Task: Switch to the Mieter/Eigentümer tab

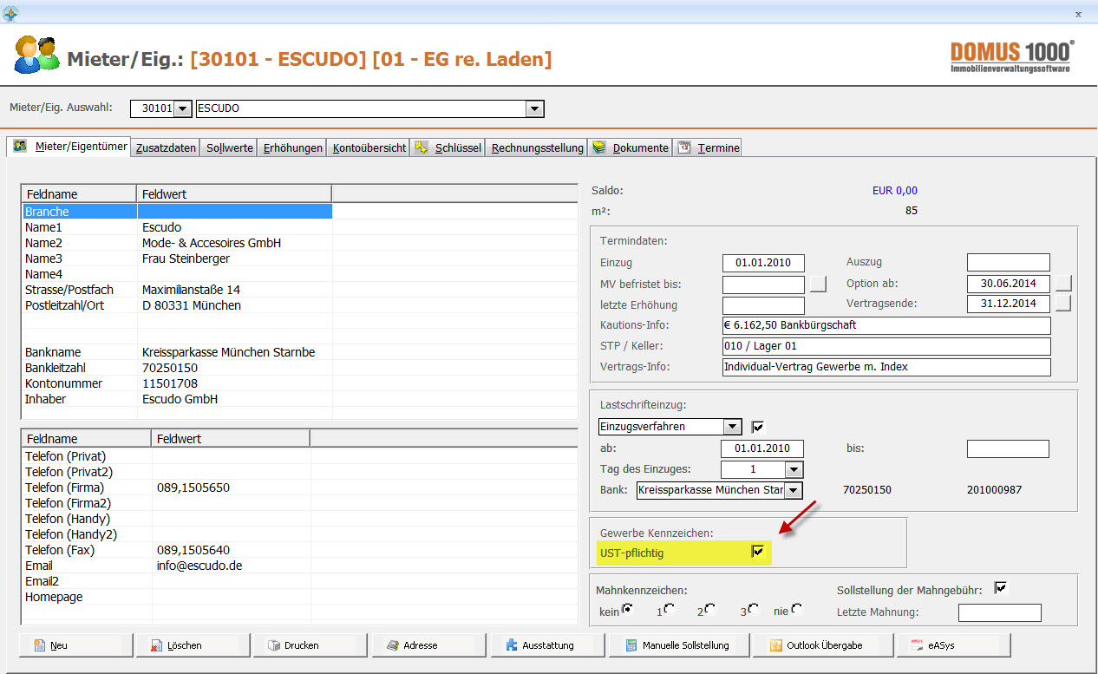Action: [x=69, y=147]
